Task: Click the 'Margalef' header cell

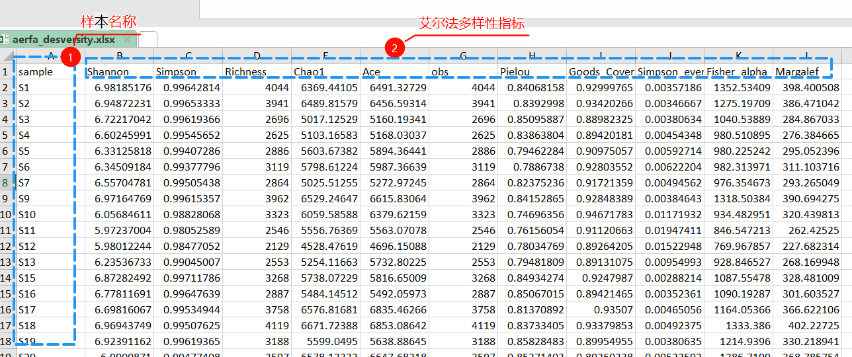Action: pyautogui.click(x=807, y=71)
